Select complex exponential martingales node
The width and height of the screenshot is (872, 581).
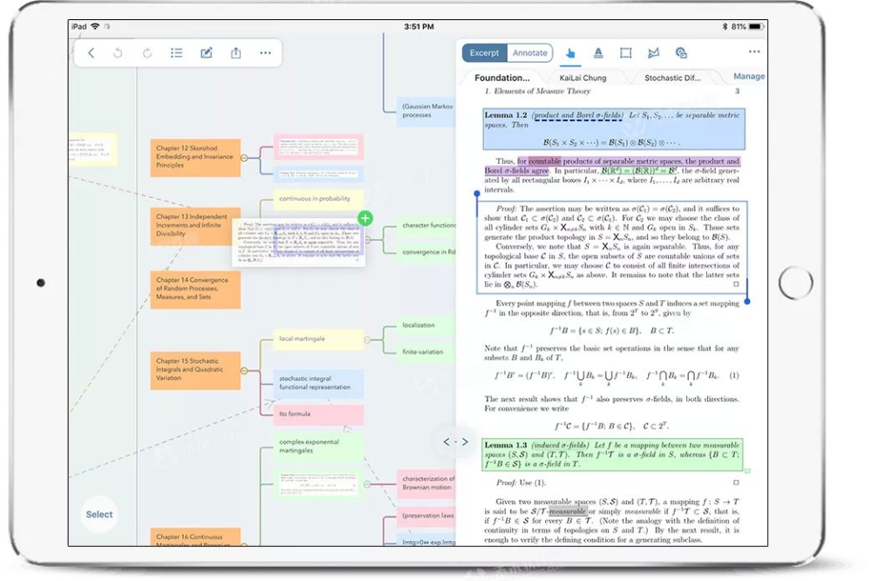point(318,447)
